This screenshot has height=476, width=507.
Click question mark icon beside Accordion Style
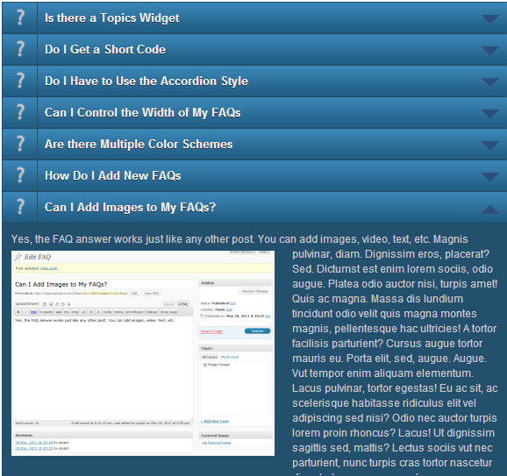[20, 81]
